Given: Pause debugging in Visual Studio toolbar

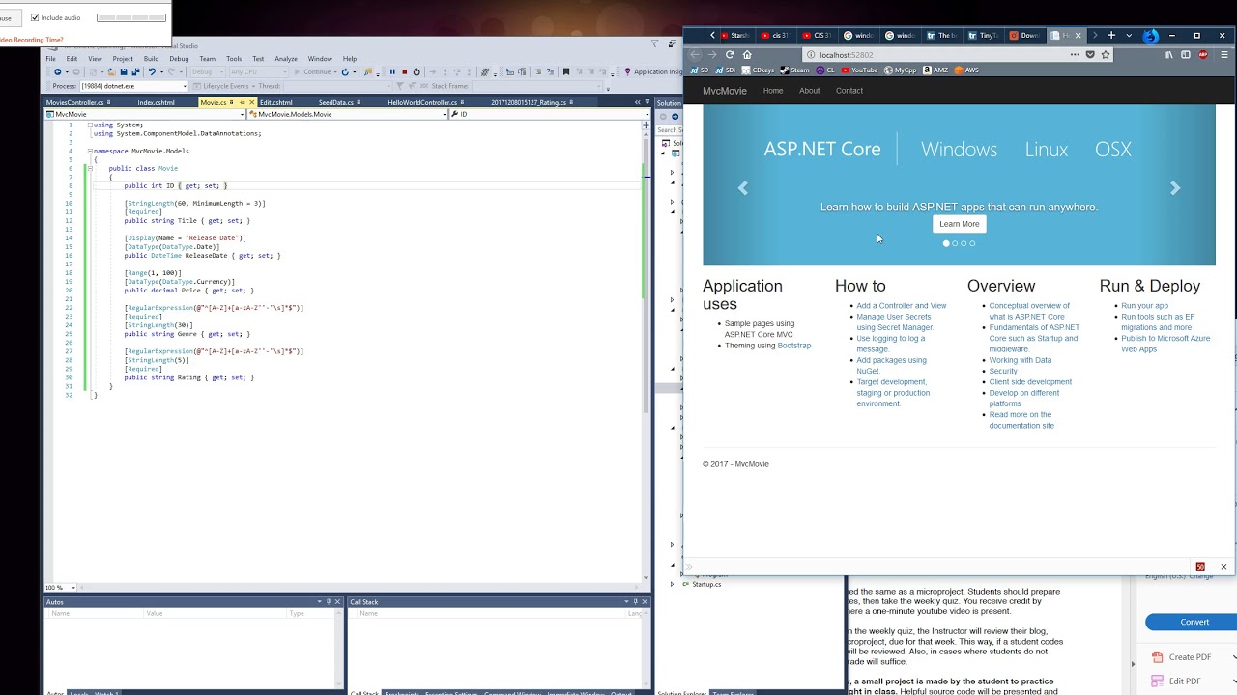Looking at the screenshot, I should [392, 71].
